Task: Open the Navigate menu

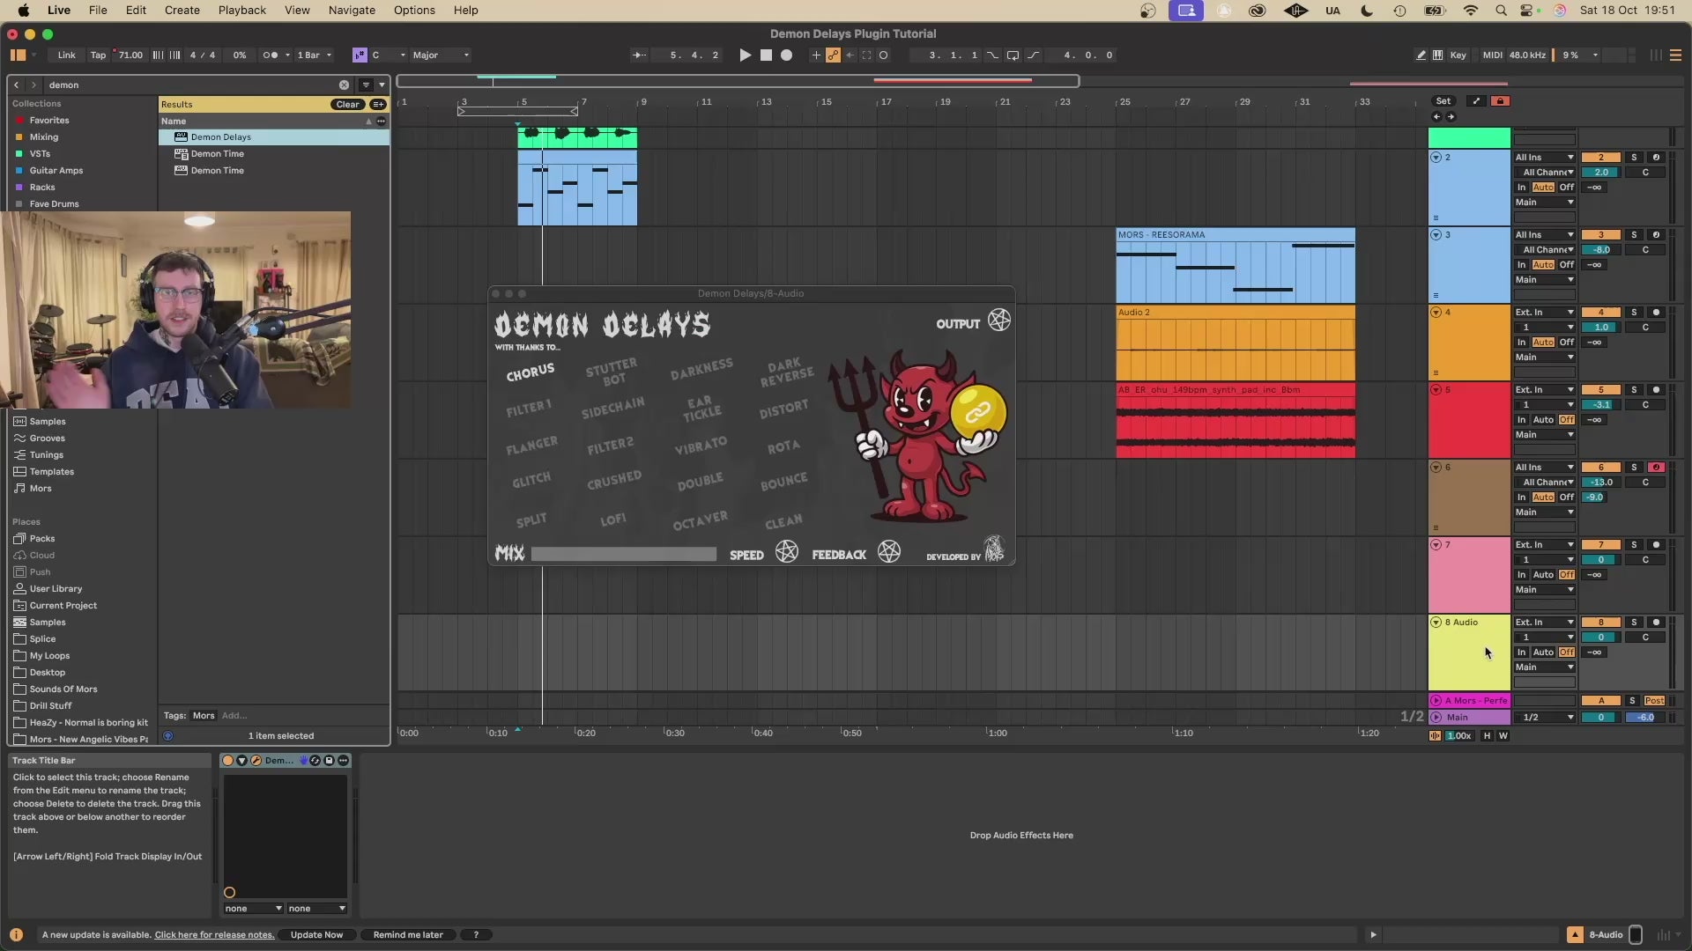Action: pos(352,11)
